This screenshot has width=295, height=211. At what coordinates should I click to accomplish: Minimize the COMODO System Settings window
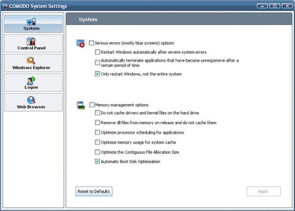[262, 6]
